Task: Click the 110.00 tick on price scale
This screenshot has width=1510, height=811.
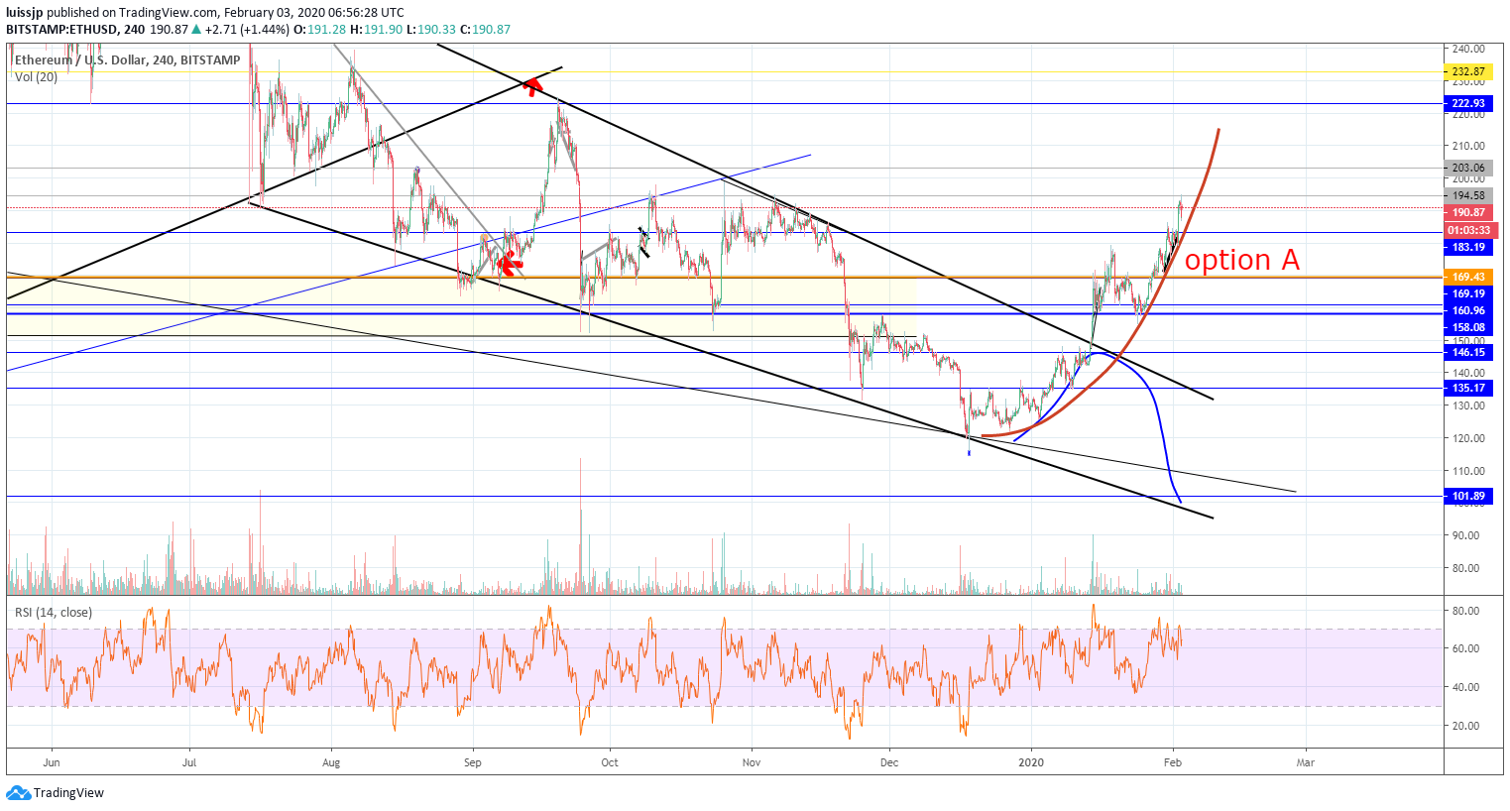Action: [x=1468, y=471]
